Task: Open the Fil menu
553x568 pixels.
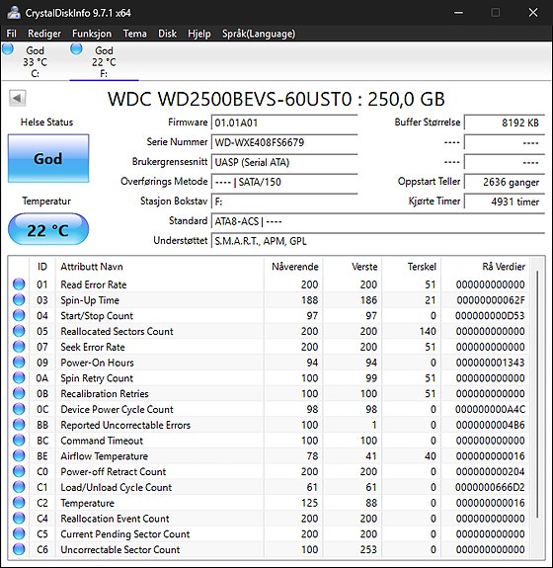Action: [x=11, y=34]
